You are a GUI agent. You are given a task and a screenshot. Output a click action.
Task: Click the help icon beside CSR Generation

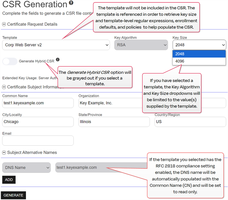pos(71,3)
